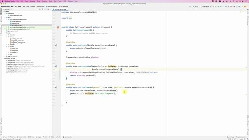Click the red Stop icon in toolbar
This screenshot has height=140, width=249.
[231, 7]
